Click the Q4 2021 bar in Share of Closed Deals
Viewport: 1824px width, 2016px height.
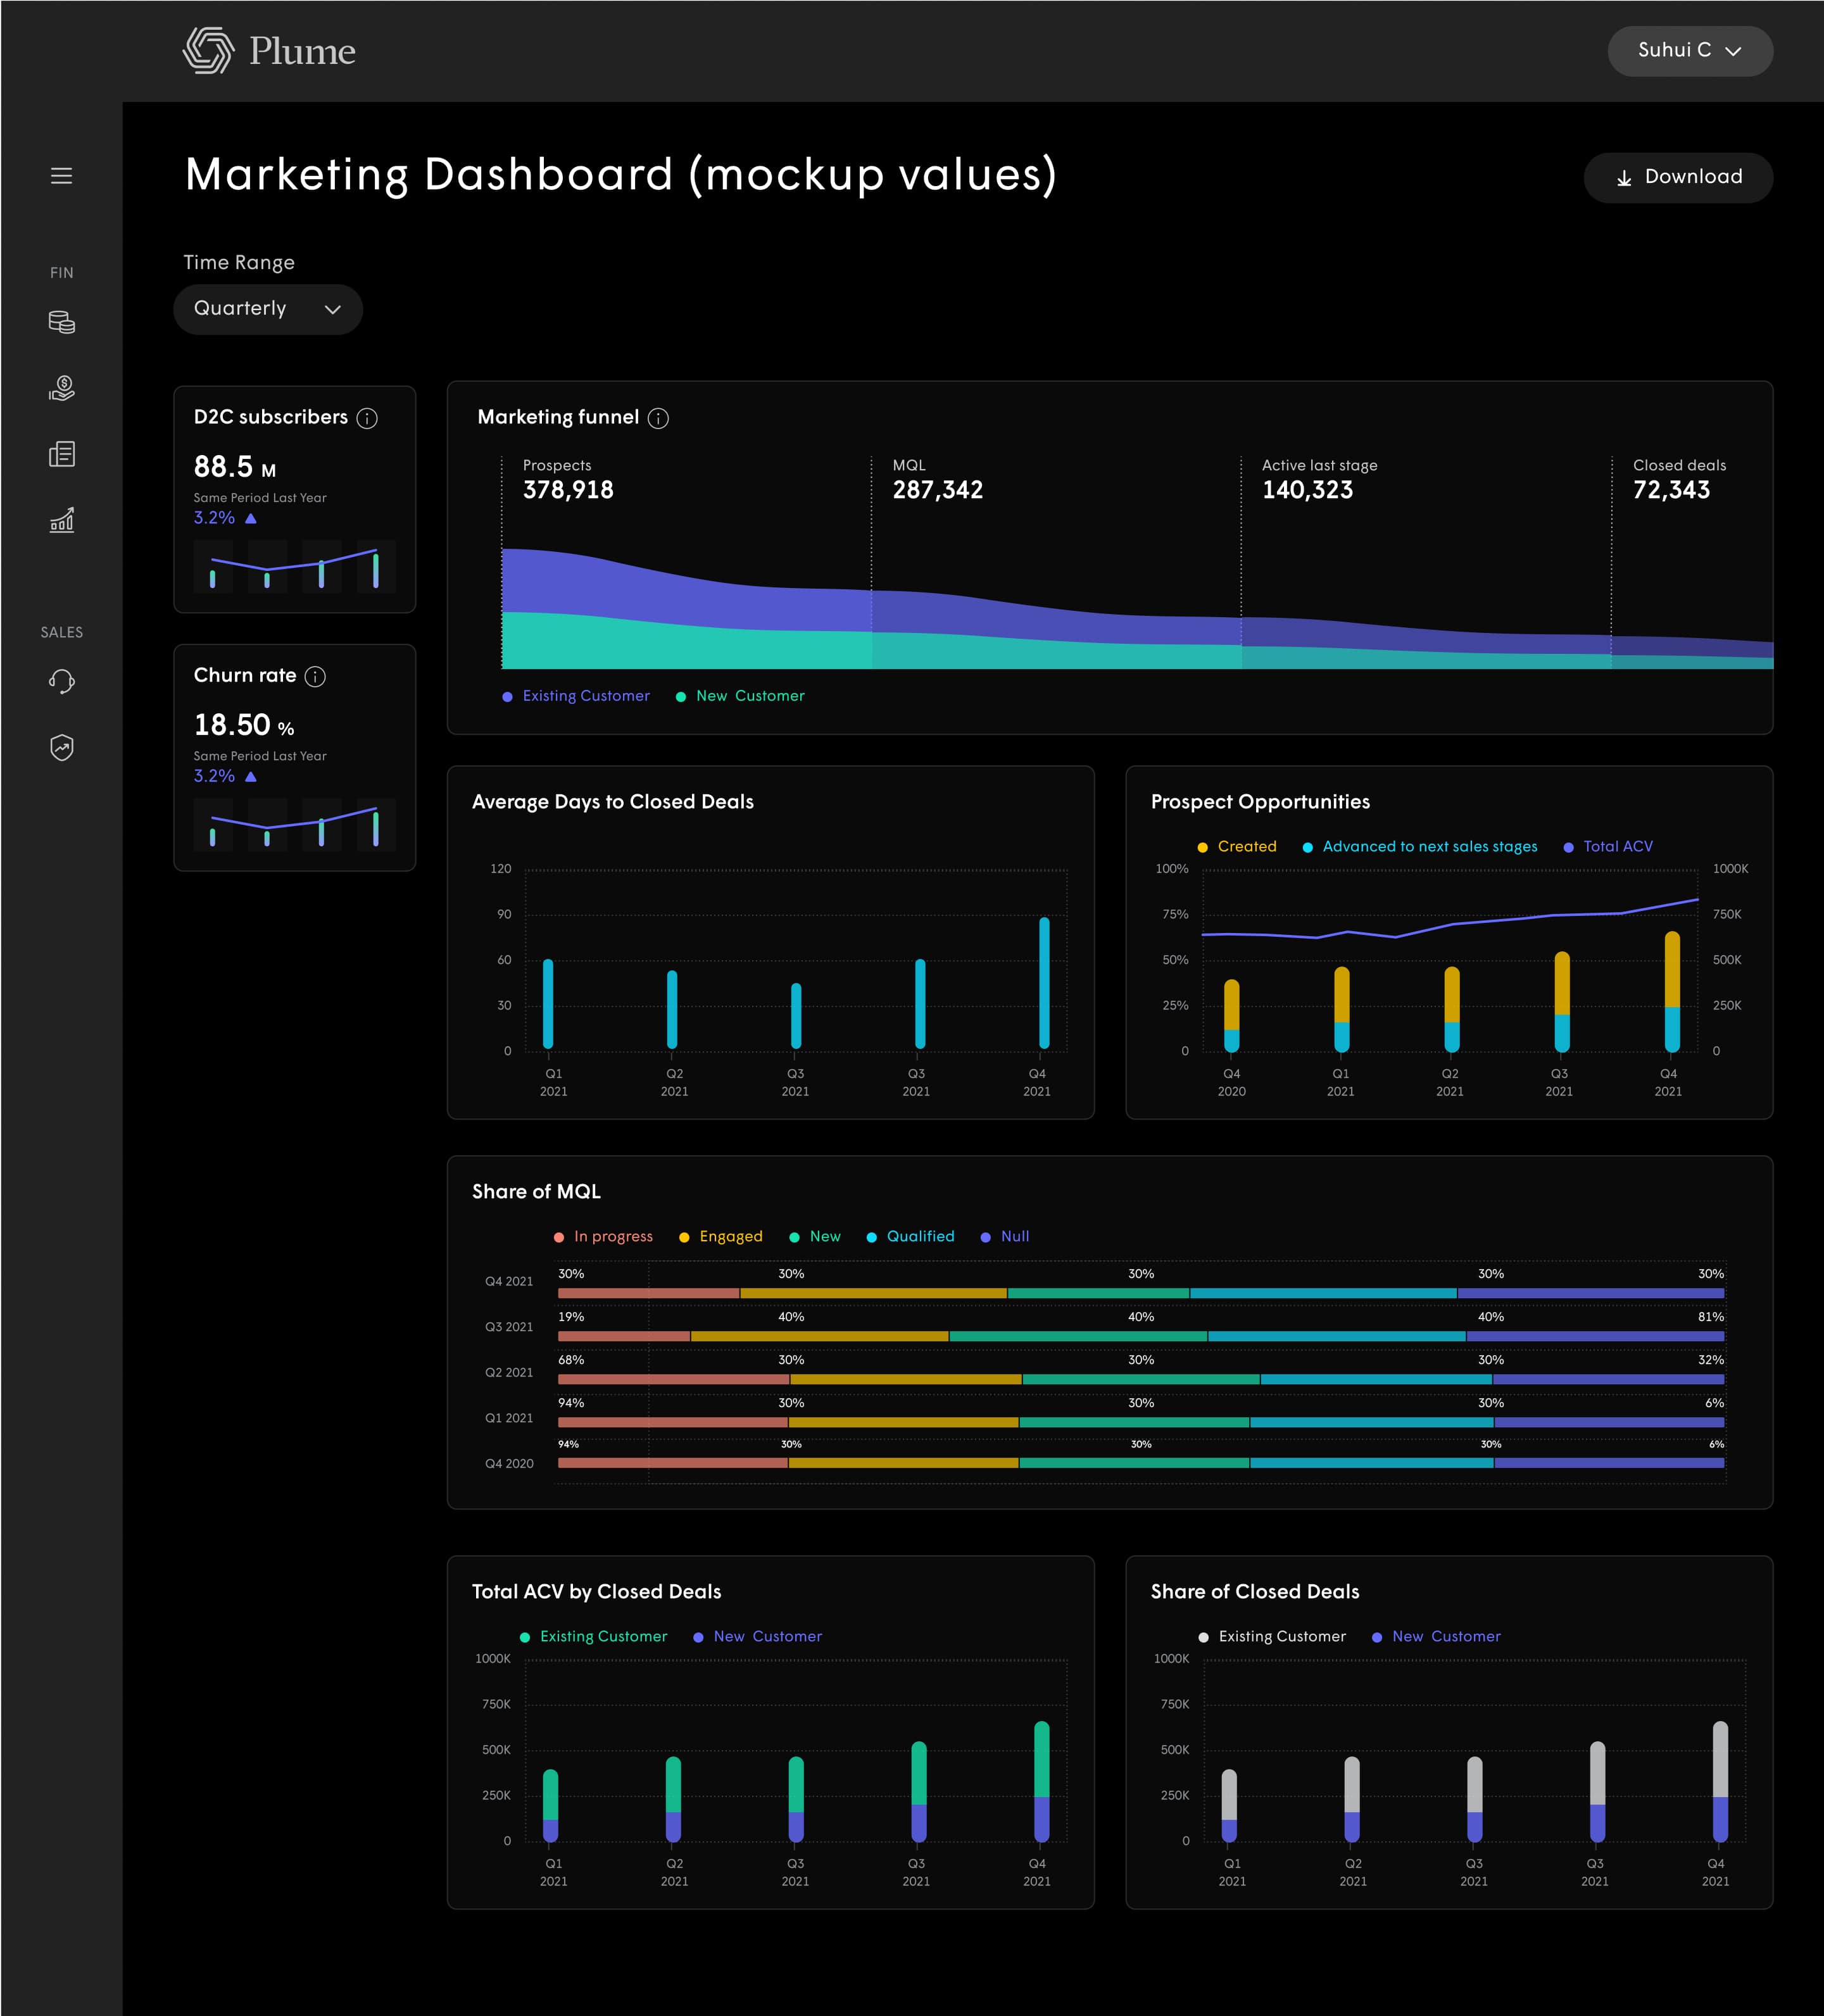coord(1720,1782)
